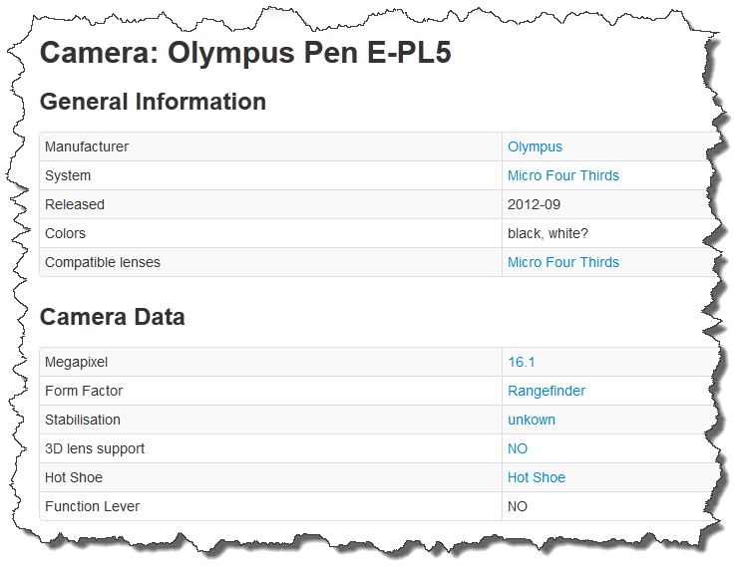
Task: Open the Olympus manufacturer link
Action: (535, 147)
